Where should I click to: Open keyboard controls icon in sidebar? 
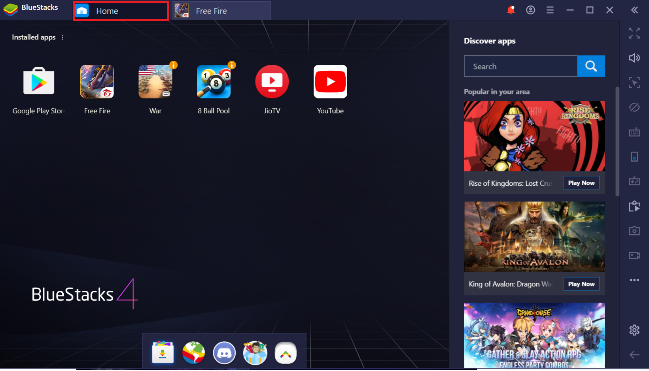point(634,132)
